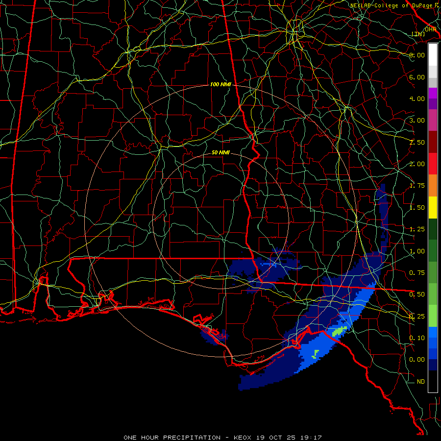Pick the light blue legend swatch
Screen dimensions: 441x441
click(433, 332)
